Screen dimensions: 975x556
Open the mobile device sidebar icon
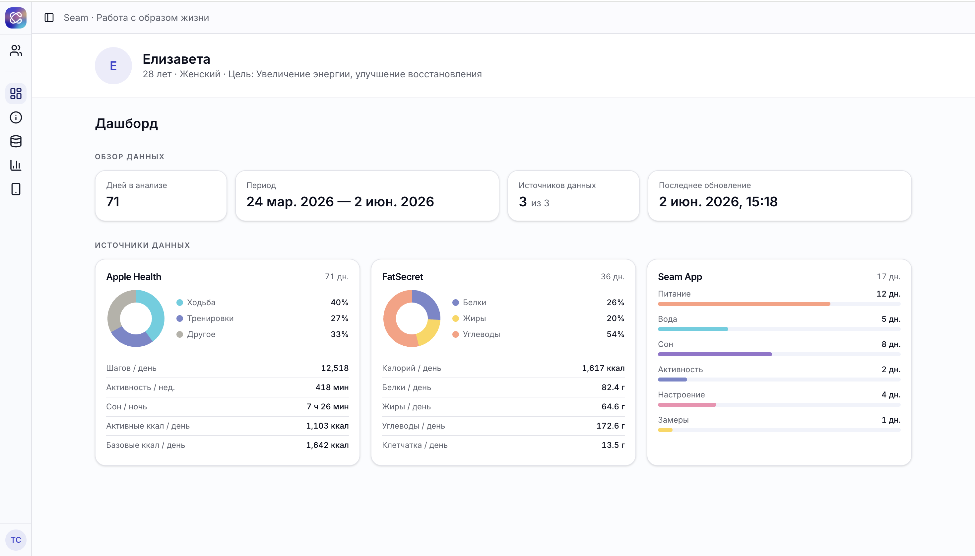(x=16, y=189)
